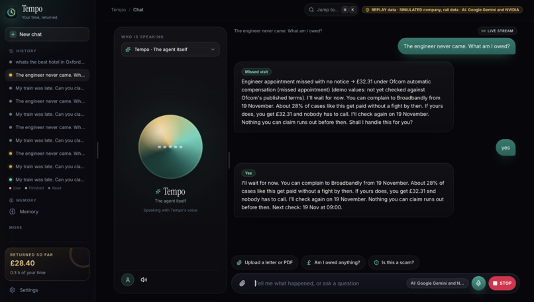
Task: Click the Chat breadcrumb item
Action: click(138, 9)
